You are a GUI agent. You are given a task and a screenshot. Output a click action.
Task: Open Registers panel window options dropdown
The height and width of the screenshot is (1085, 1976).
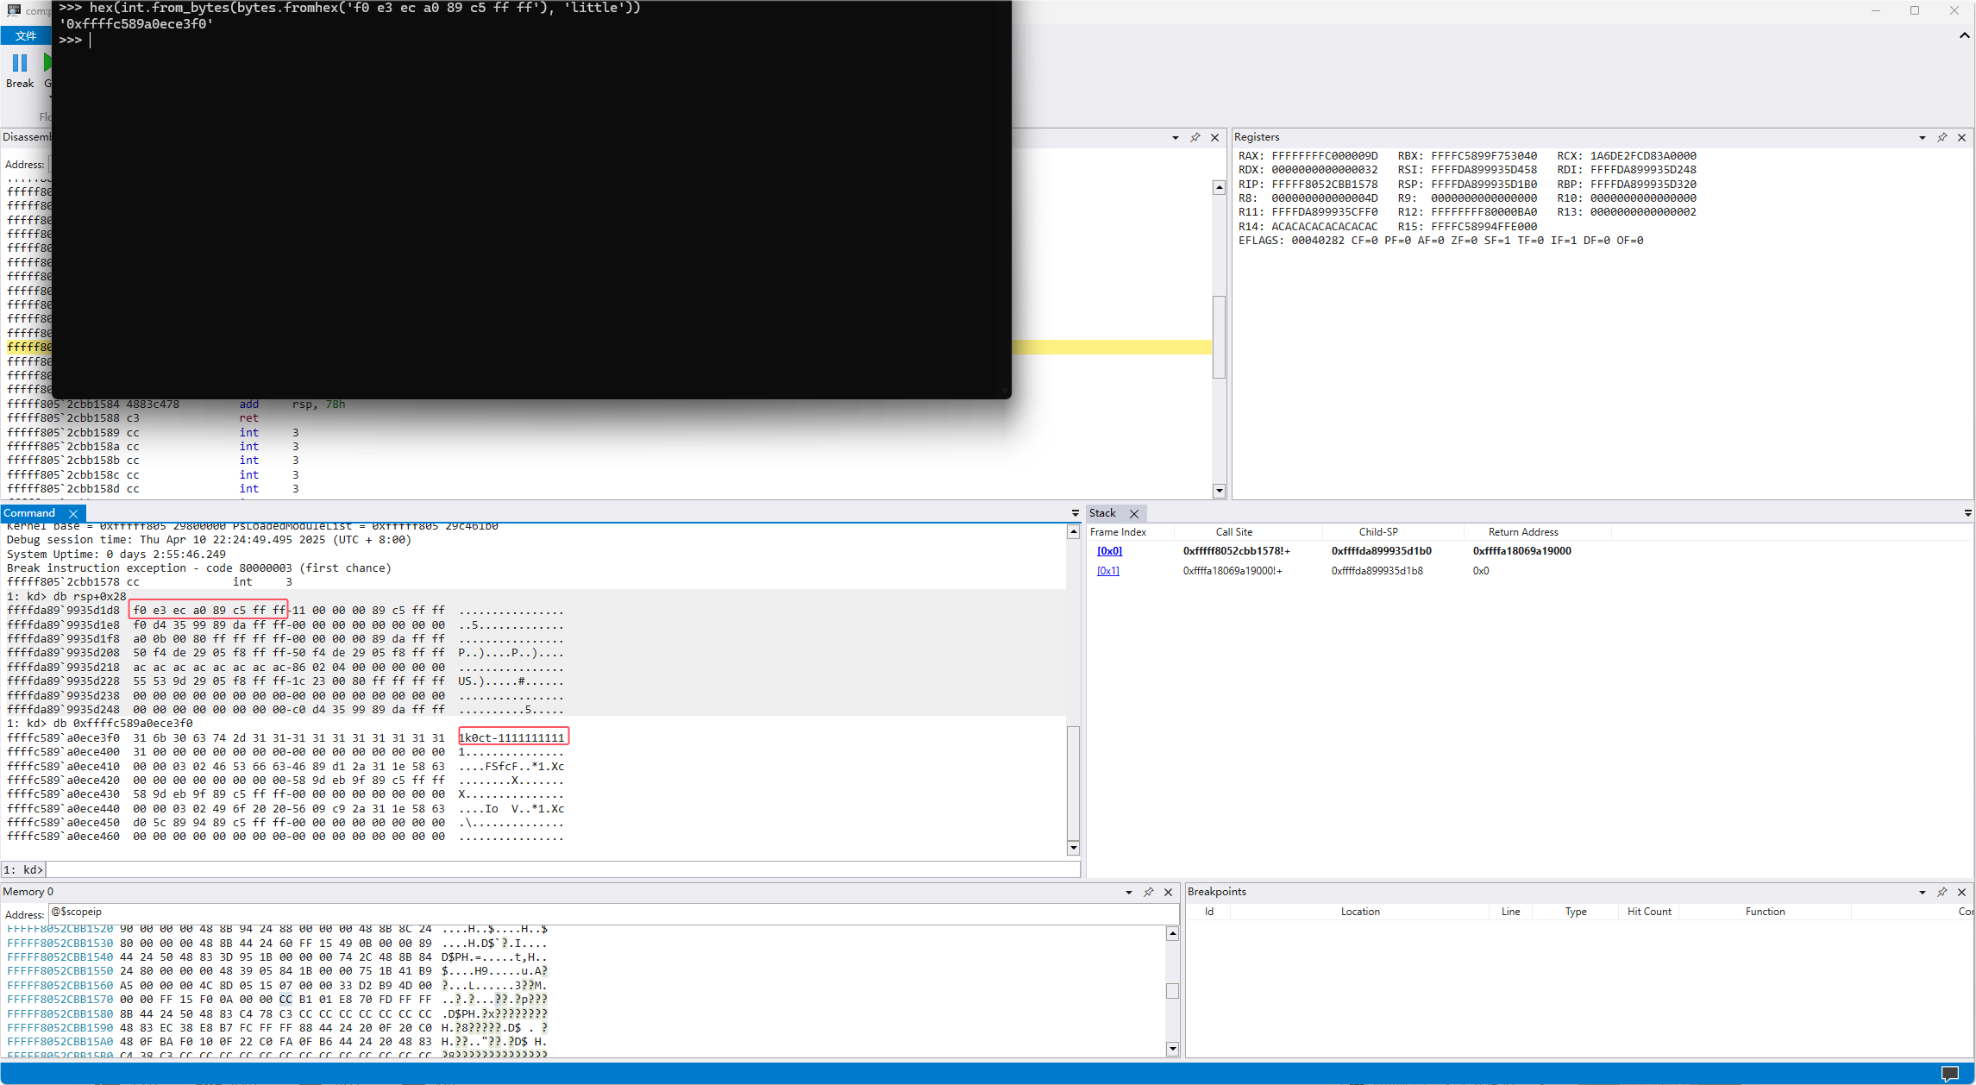(x=1922, y=137)
